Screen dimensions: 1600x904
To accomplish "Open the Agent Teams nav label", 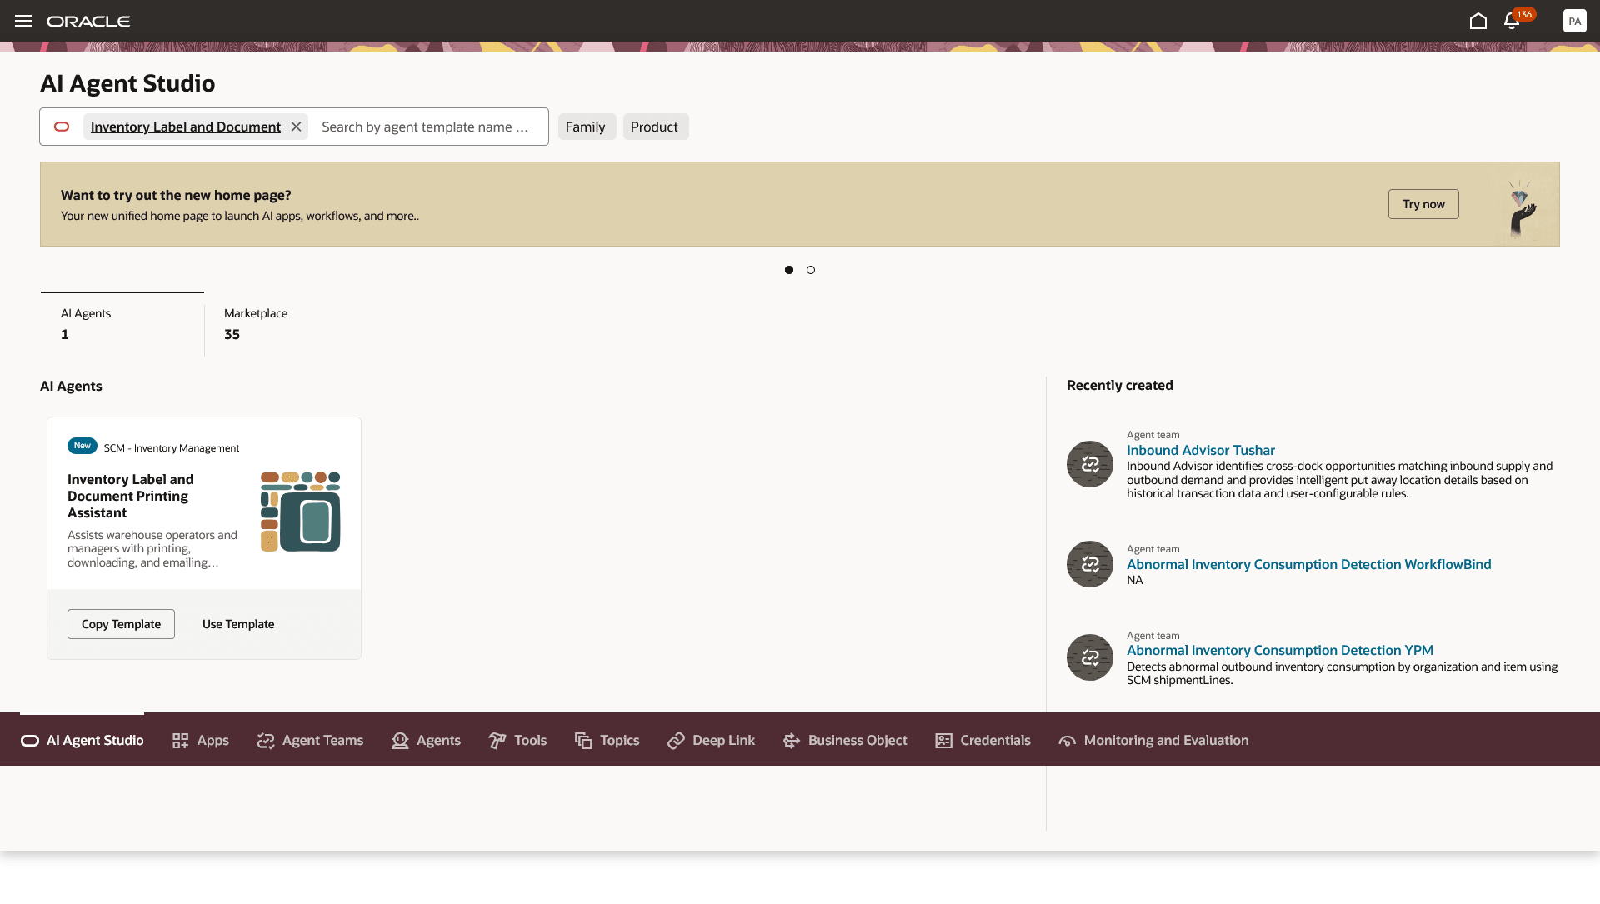I will (323, 741).
